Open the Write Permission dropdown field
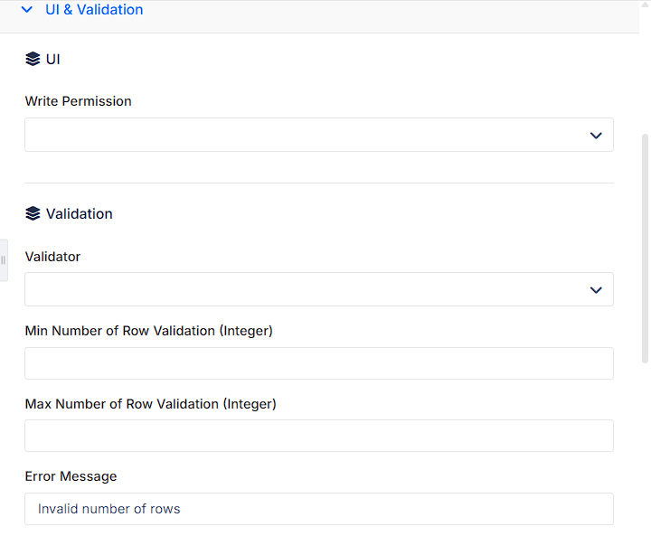Viewport: 651px width, 536px height. (x=319, y=135)
